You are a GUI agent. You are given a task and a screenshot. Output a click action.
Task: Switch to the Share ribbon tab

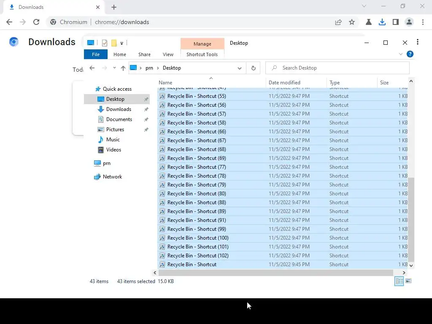pos(144,54)
